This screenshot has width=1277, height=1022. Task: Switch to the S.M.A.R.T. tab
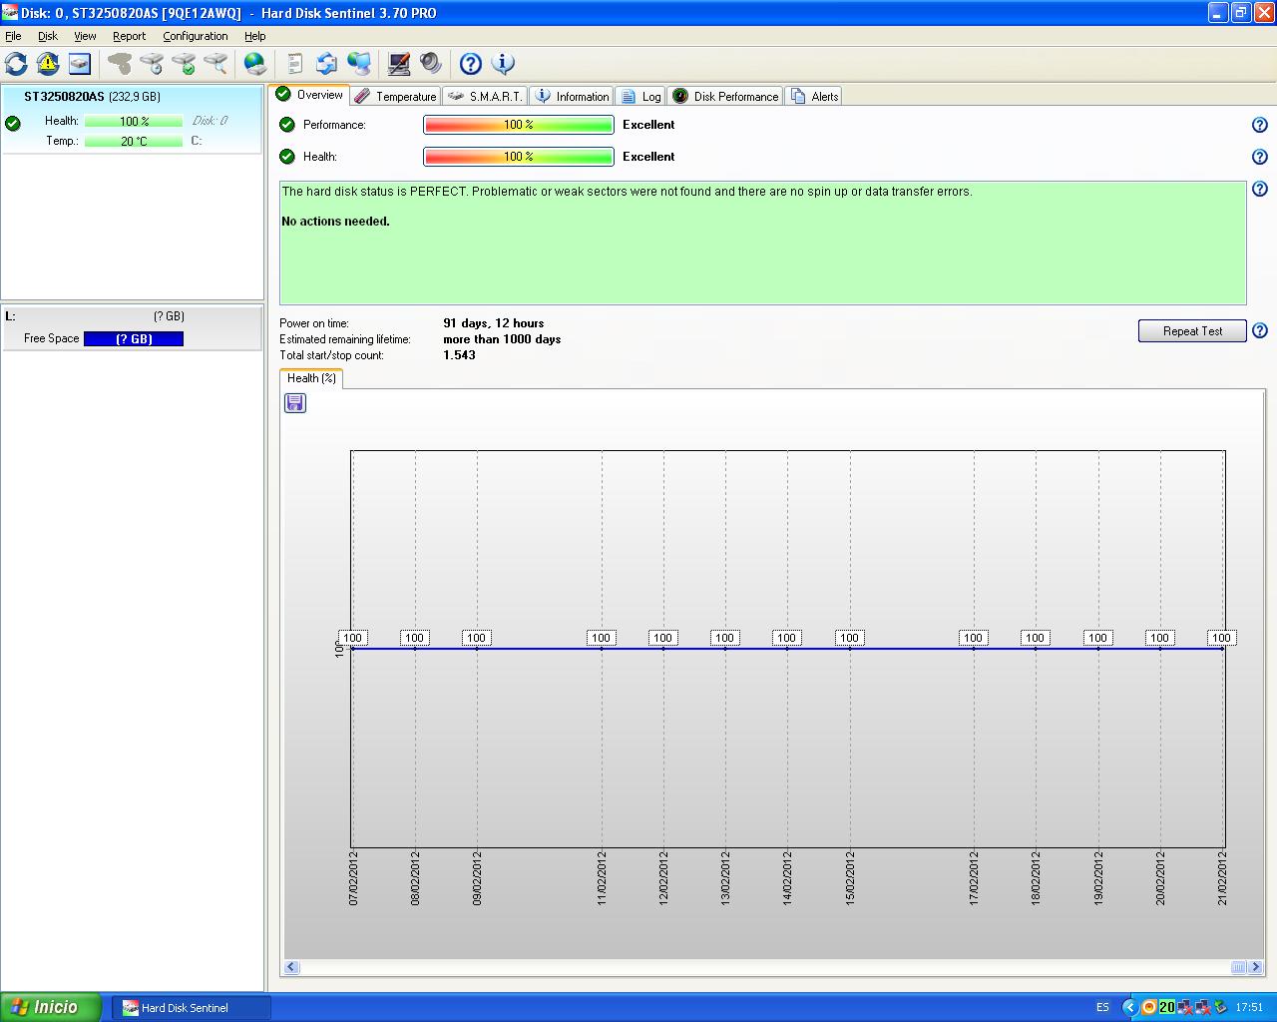(x=485, y=97)
